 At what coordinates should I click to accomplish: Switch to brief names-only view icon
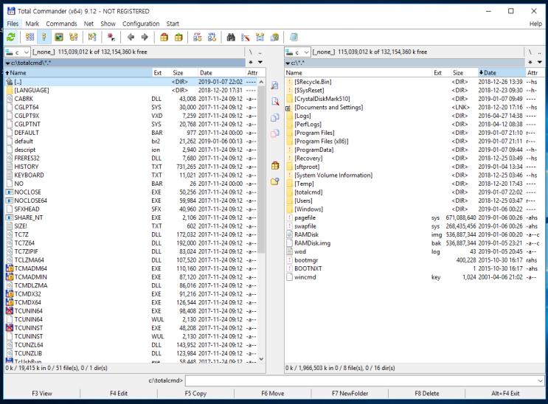(x=30, y=37)
